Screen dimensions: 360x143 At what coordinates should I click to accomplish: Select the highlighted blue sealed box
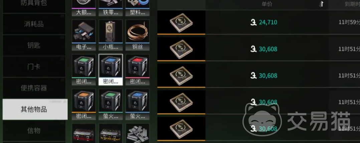pyautogui.click(x=111, y=69)
